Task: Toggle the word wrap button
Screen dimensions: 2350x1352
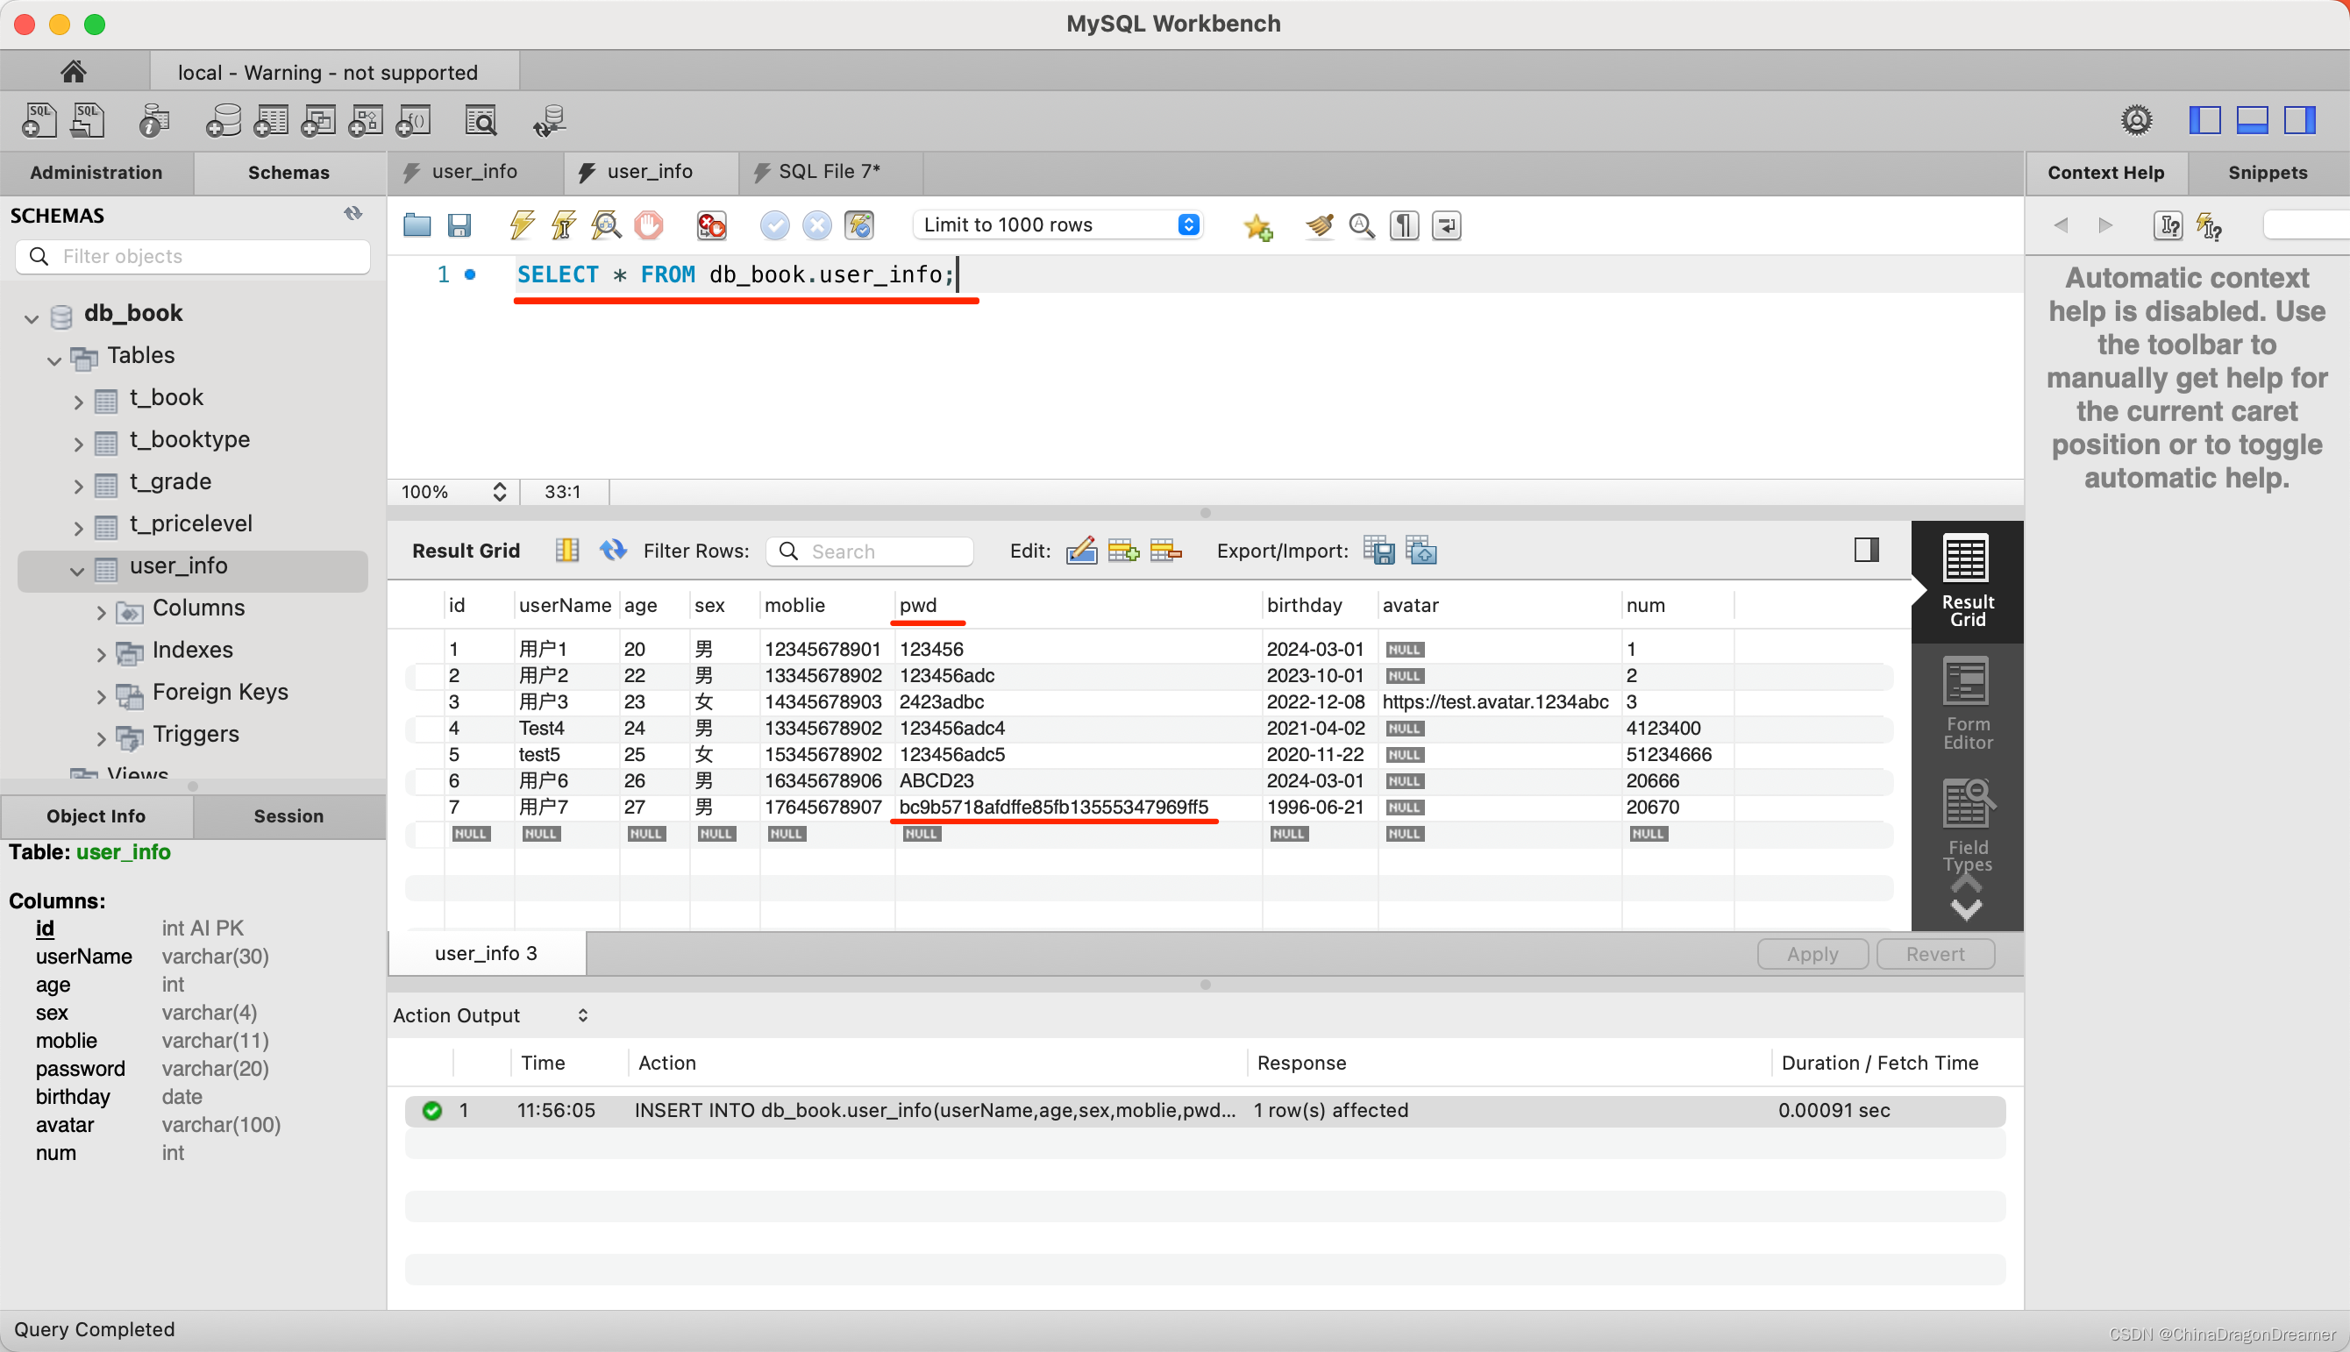Action: [x=1446, y=225]
